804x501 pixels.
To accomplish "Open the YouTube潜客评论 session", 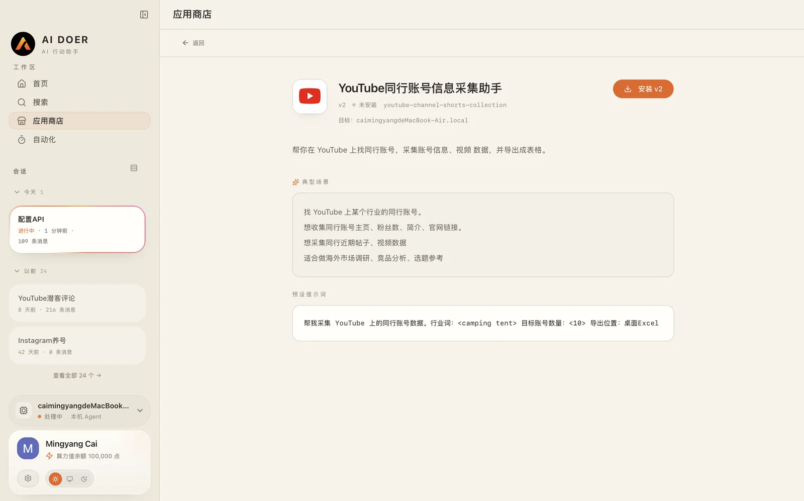I will pos(77,304).
